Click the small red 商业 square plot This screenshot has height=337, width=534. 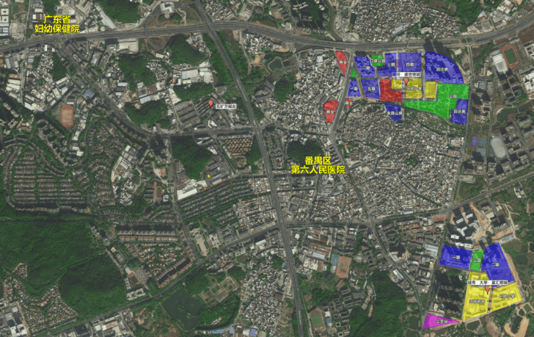[349, 102]
